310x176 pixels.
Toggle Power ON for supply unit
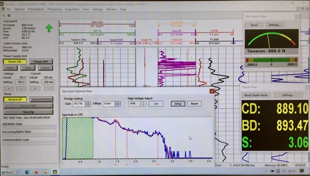point(15,61)
